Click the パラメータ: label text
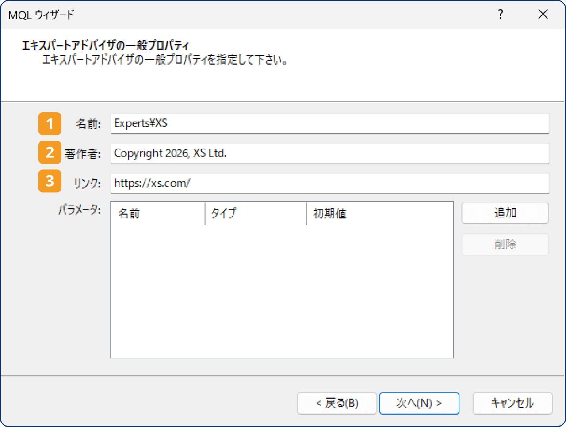The height and width of the screenshot is (427, 566). tap(80, 210)
